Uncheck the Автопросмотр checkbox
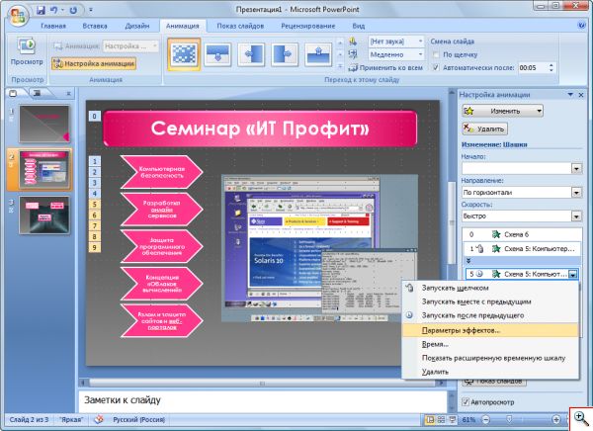 [x=466, y=402]
